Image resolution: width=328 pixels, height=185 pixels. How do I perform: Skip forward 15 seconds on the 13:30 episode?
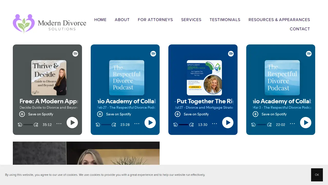click(x=192, y=125)
